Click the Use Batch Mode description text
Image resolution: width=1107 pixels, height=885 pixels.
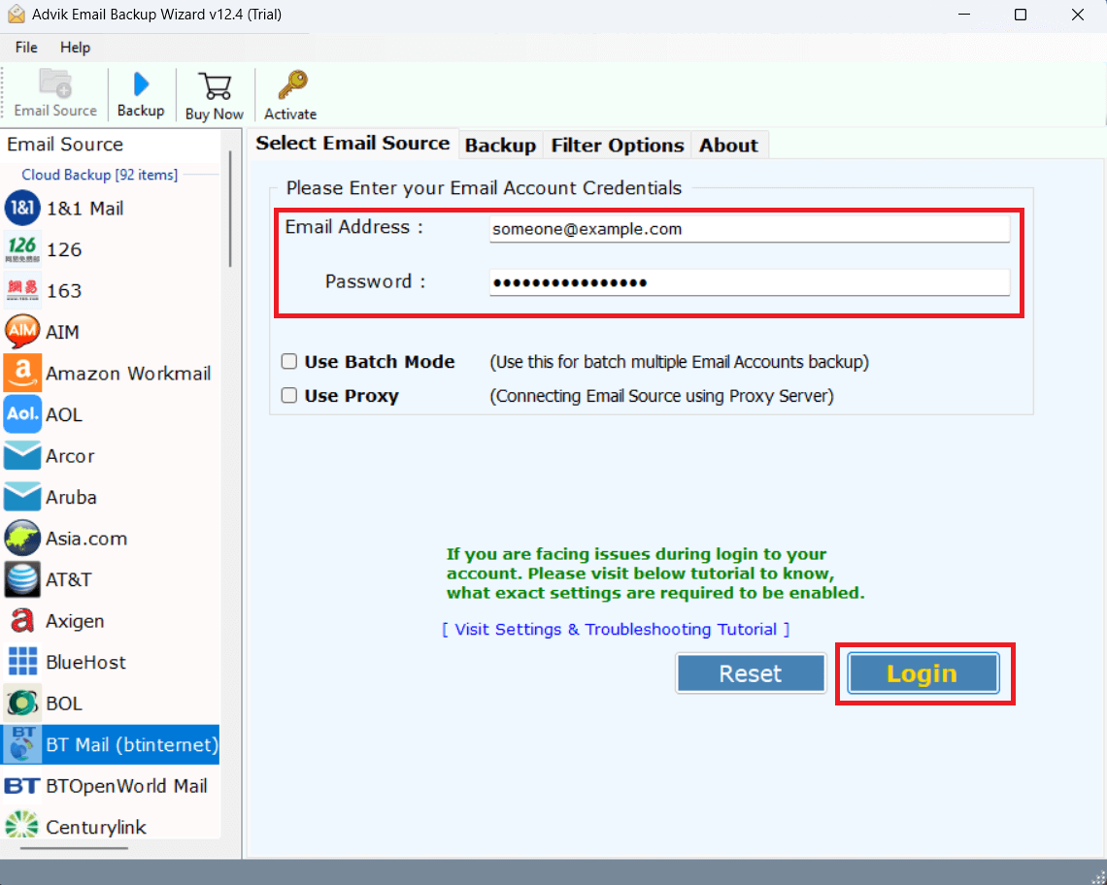pos(679,362)
